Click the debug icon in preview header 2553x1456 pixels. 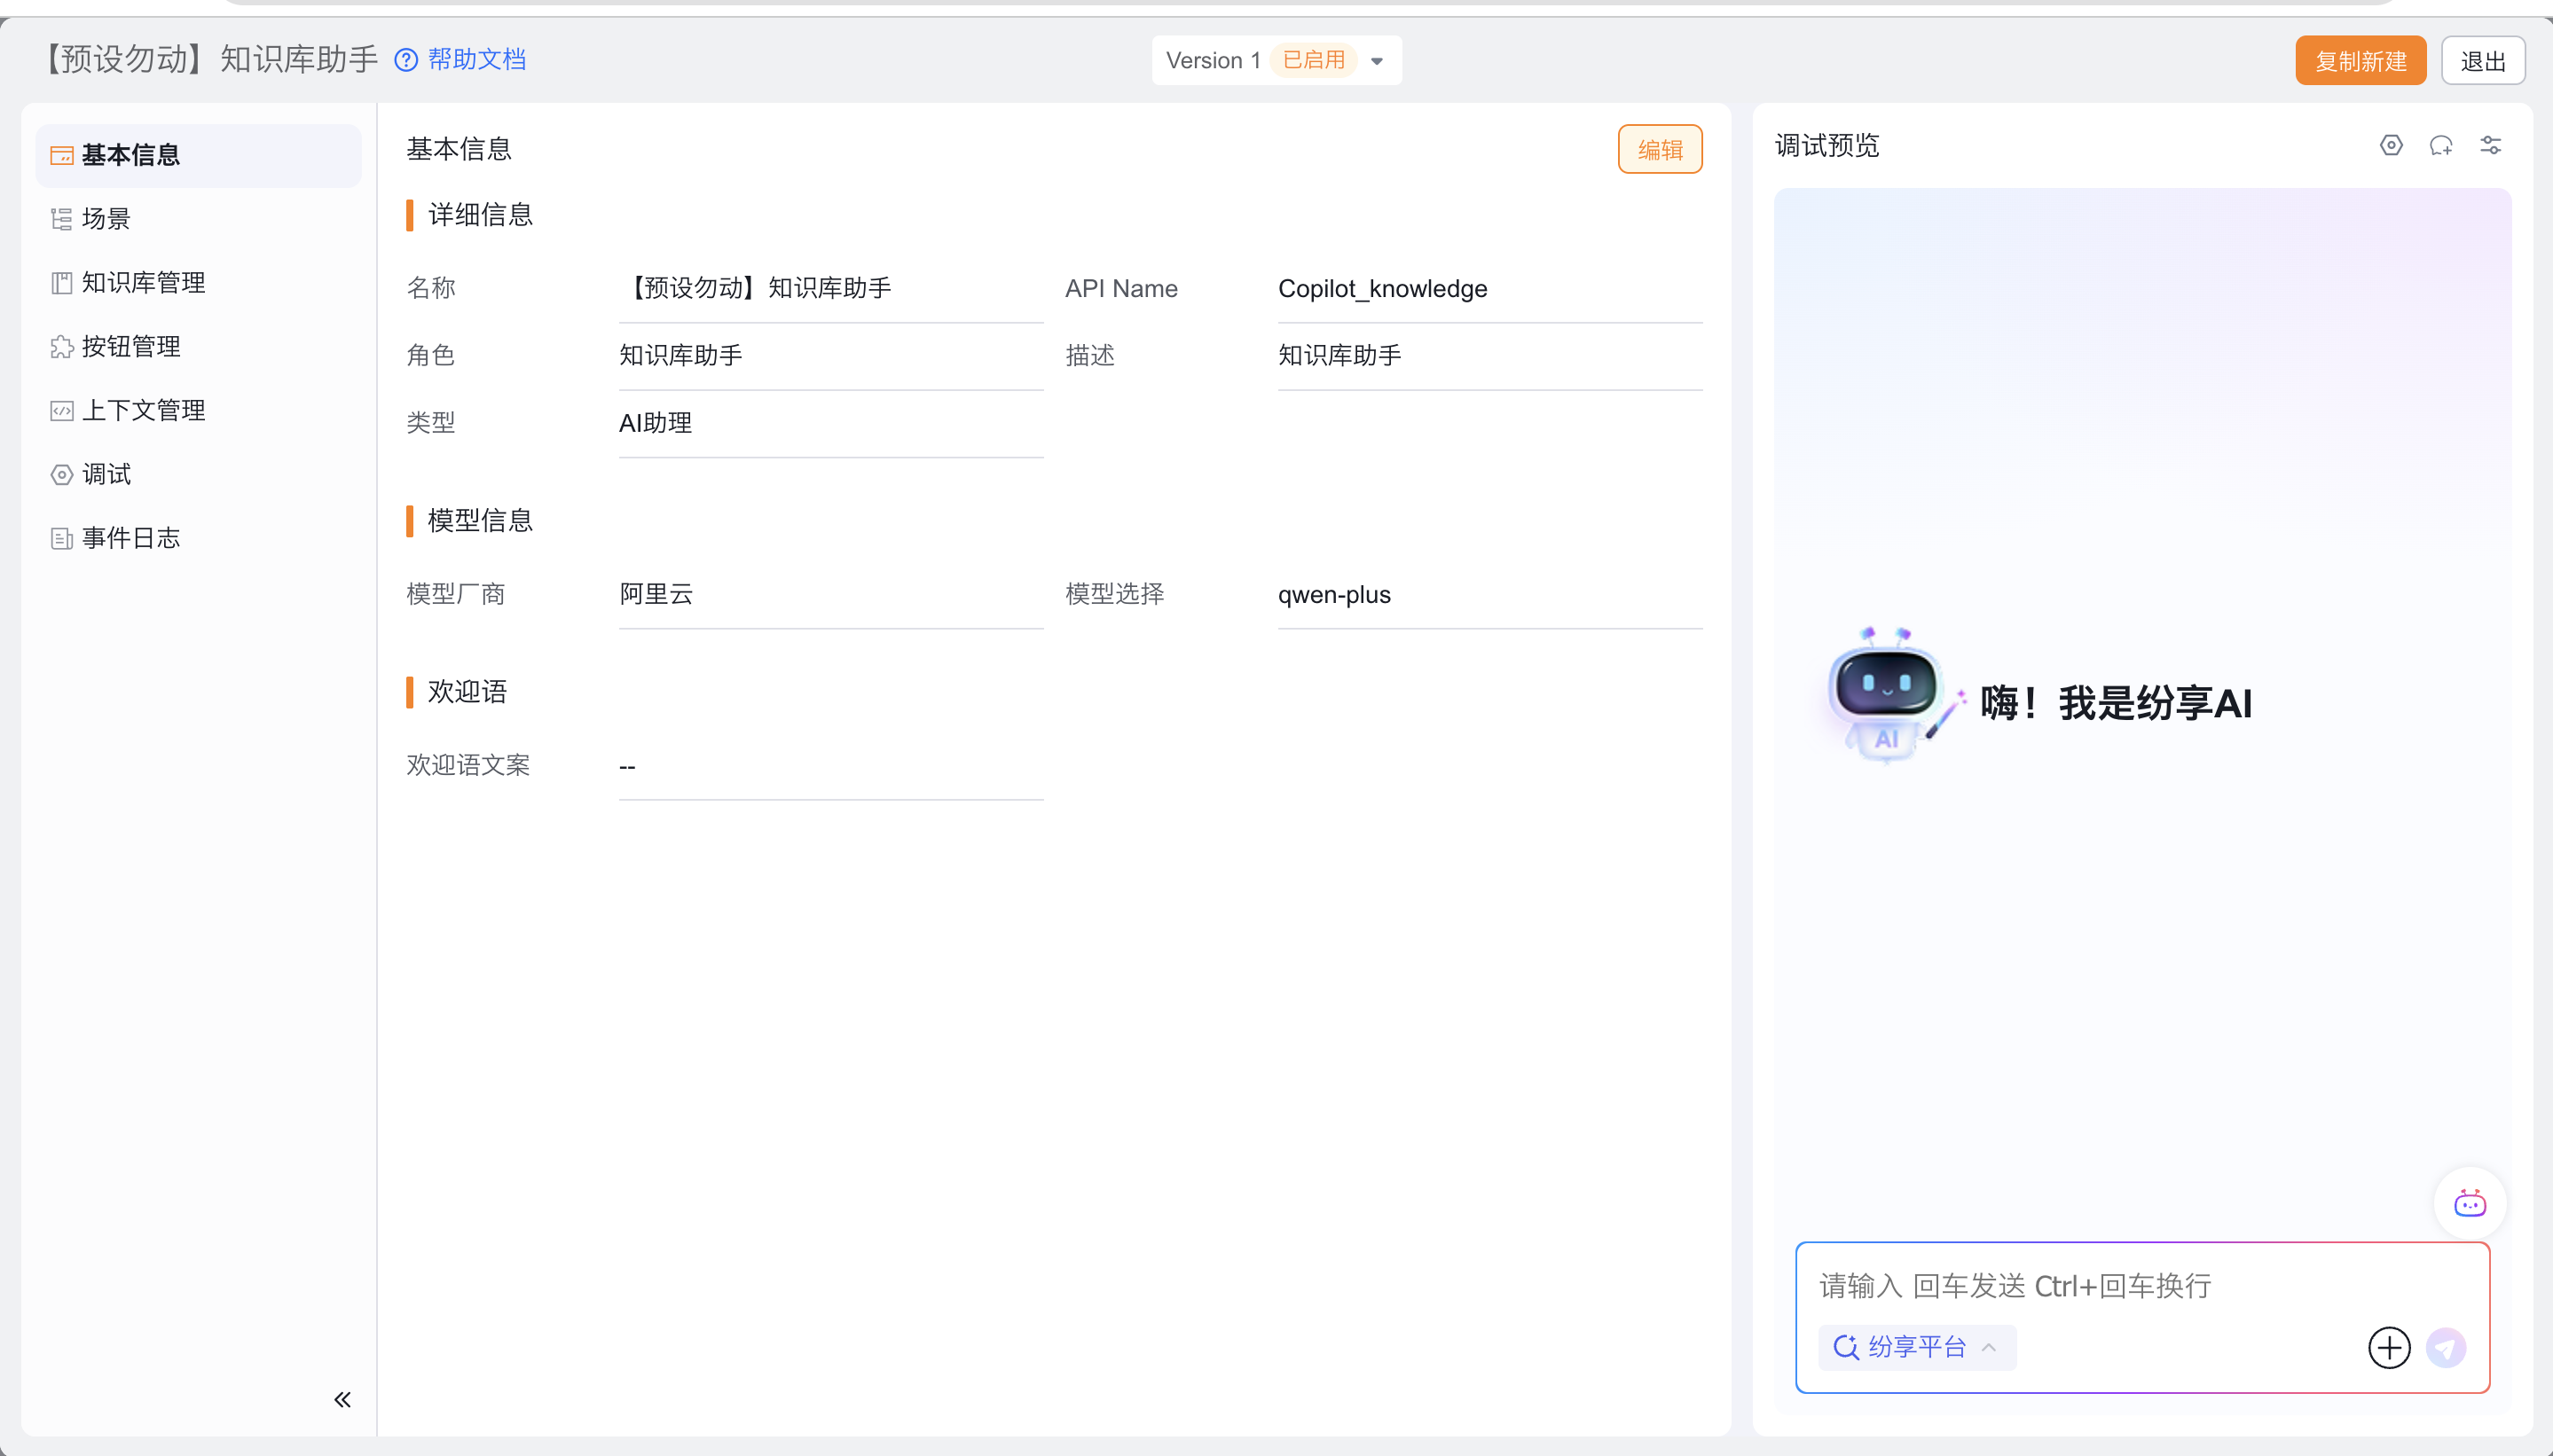tap(2391, 146)
